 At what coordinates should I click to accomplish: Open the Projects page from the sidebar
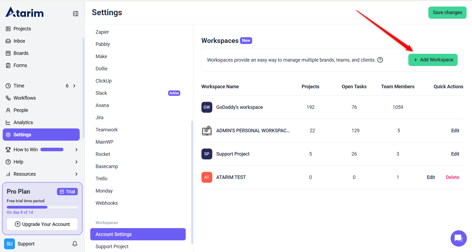(x=22, y=29)
